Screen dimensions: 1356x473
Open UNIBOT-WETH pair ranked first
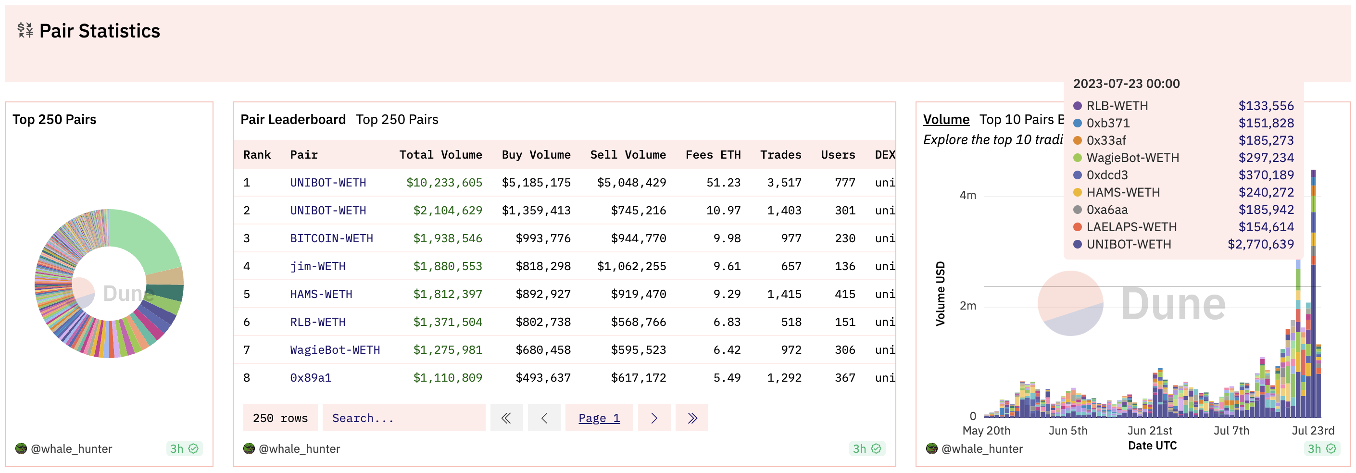(x=328, y=183)
